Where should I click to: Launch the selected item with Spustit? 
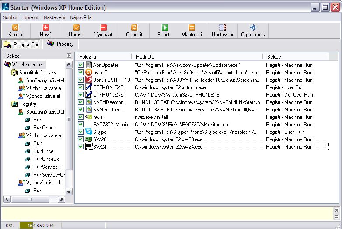(x=164, y=31)
